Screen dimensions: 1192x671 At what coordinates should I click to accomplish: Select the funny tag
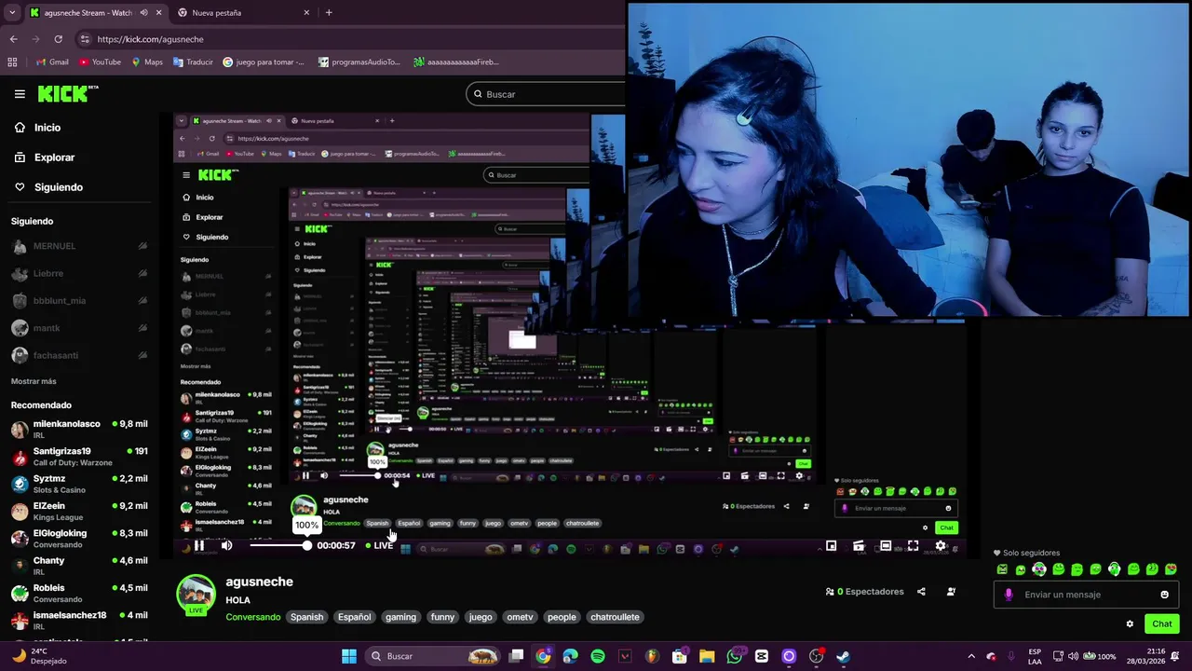coord(442,617)
